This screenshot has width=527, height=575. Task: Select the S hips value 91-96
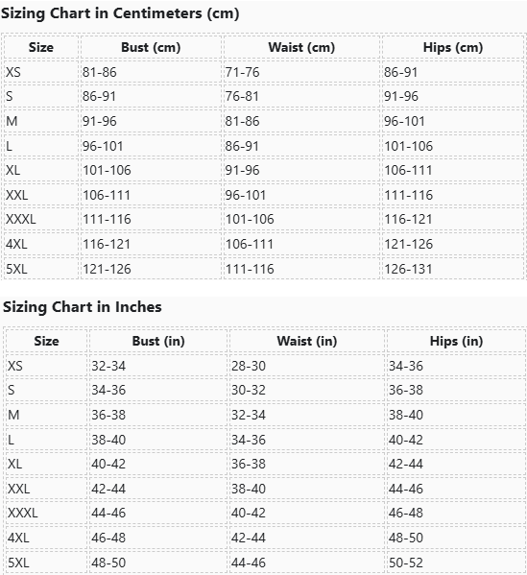401,96
